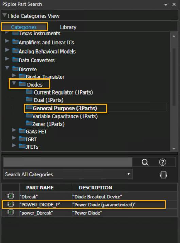Click the magnifier search icon
The width and height of the screenshot is (180, 243).
[x=145, y=162]
